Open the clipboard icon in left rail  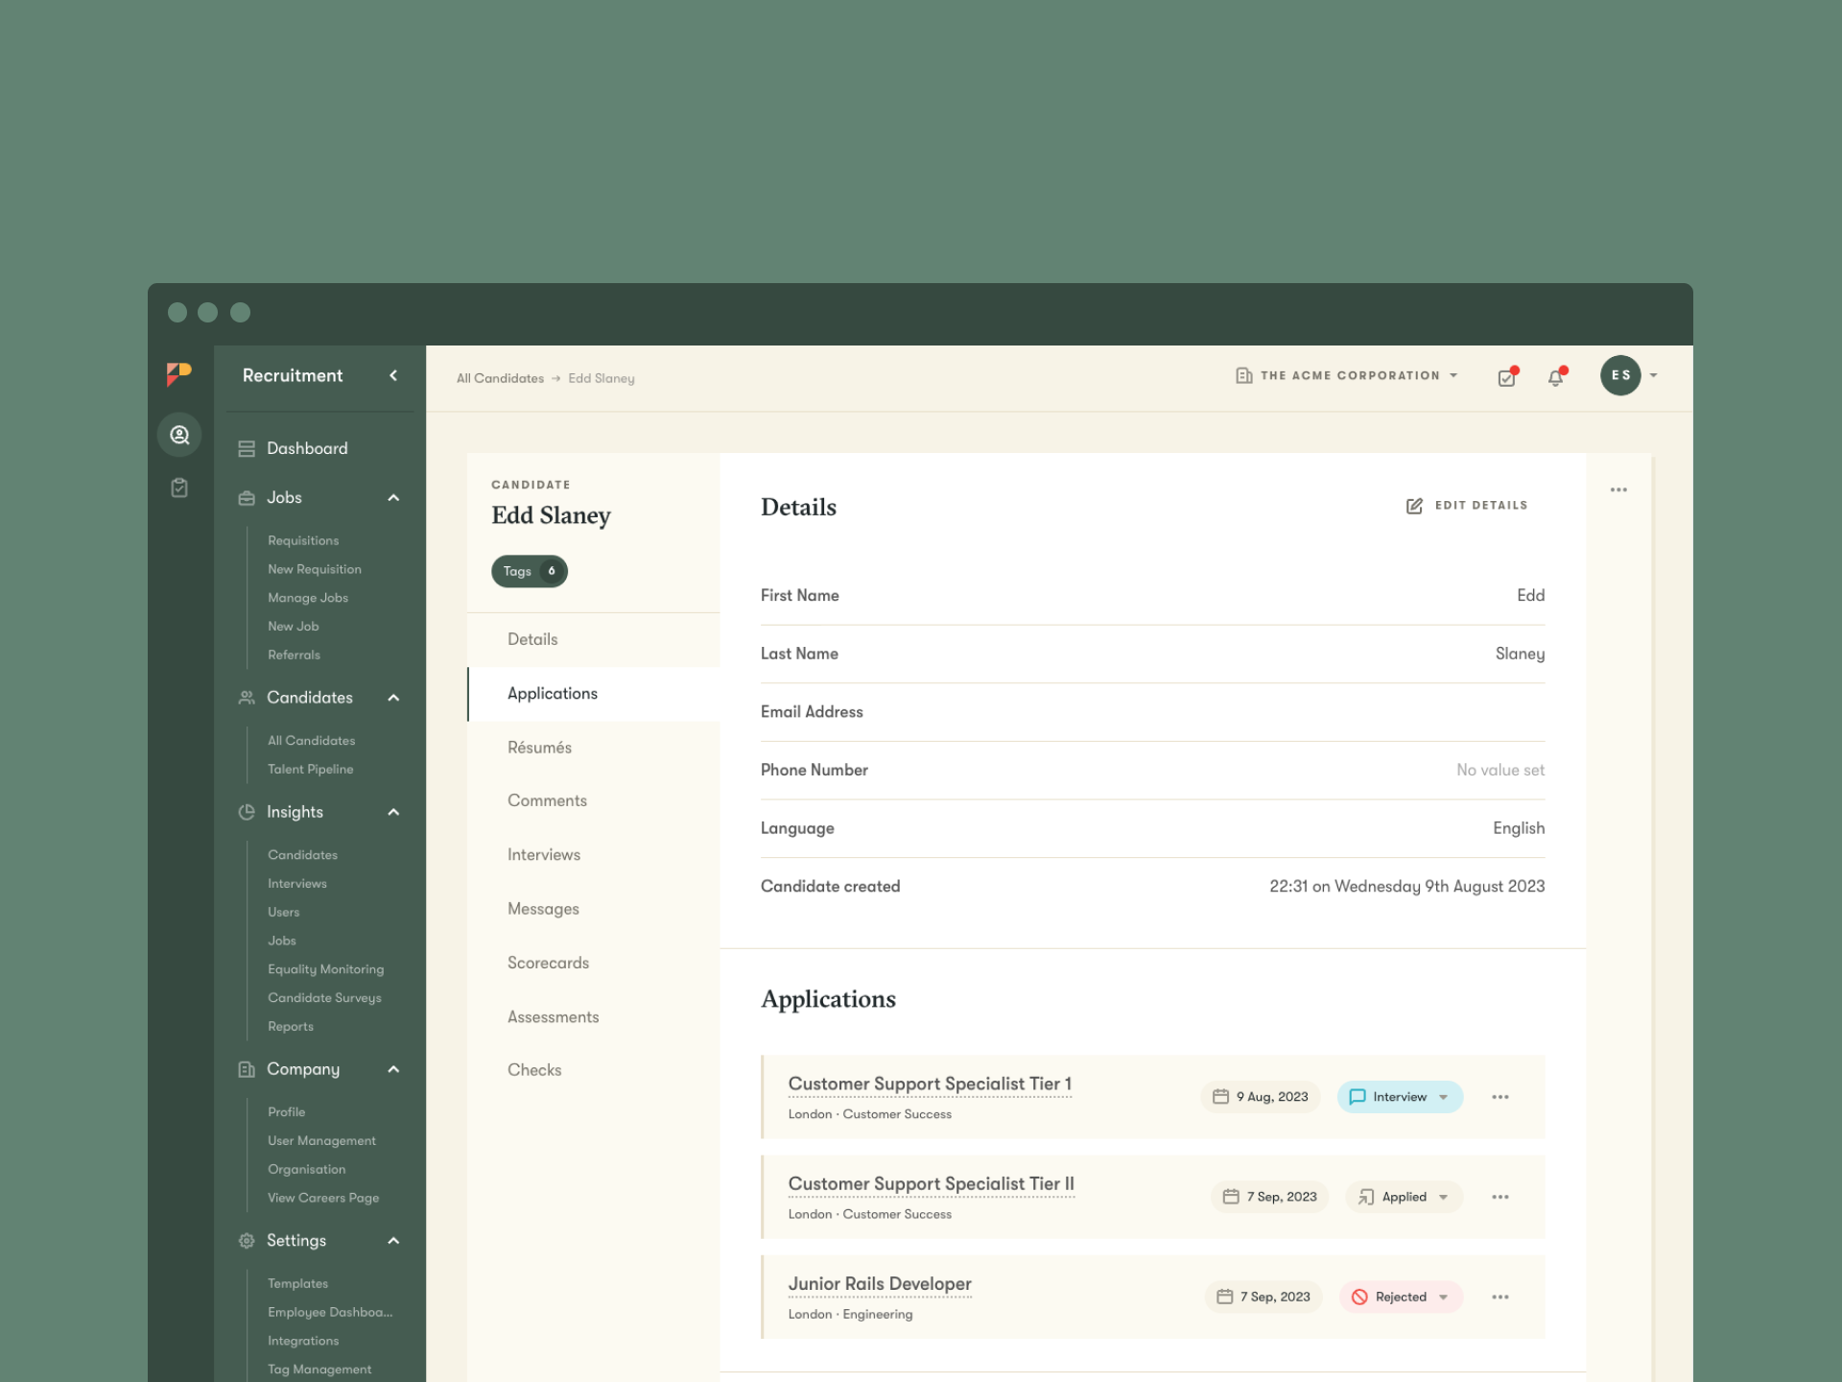(179, 488)
